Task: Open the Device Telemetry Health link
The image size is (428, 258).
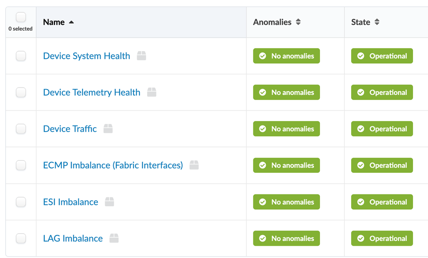Action: pos(92,92)
